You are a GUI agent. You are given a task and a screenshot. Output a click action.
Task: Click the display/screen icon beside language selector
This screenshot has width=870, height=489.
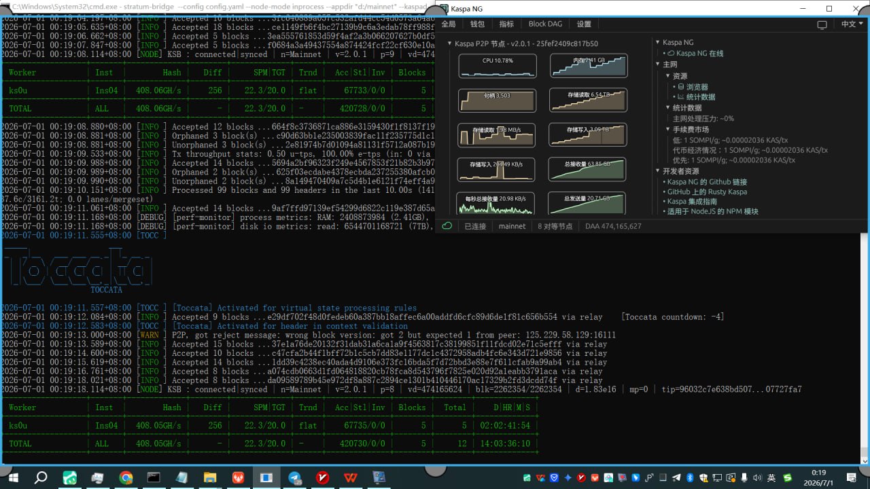coord(822,24)
